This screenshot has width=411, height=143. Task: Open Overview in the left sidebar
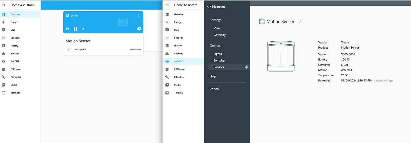tap(20, 14)
